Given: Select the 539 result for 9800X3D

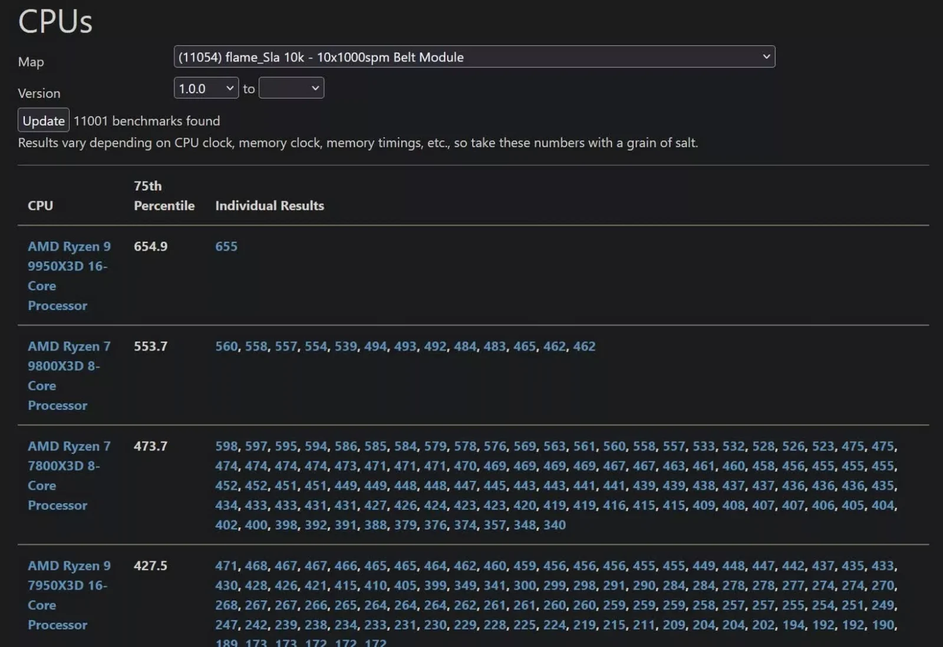Looking at the screenshot, I should [346, 346].
